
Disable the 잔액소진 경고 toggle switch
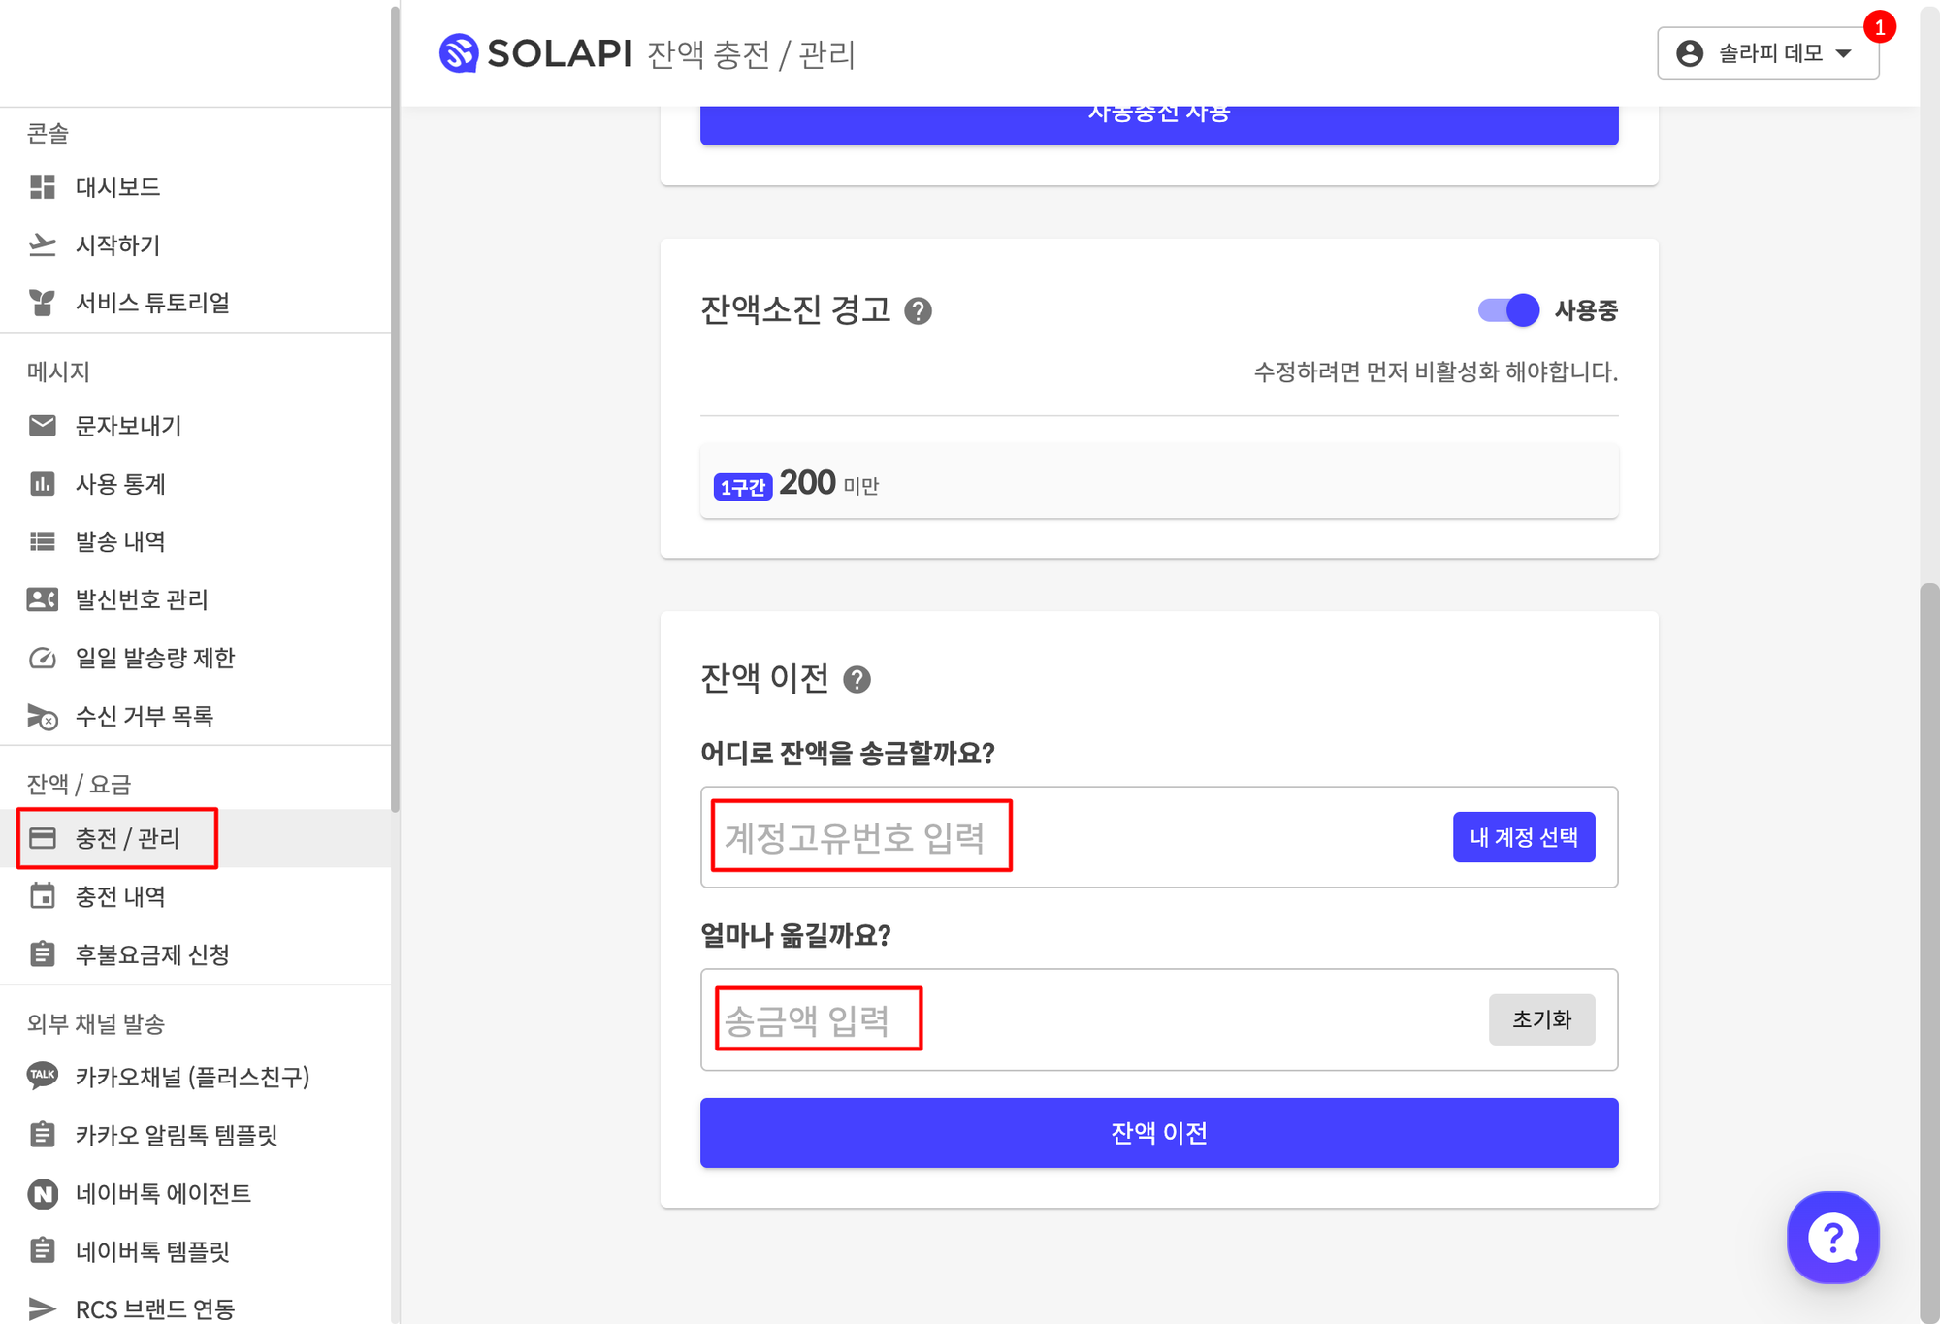tap(1508, 310)
